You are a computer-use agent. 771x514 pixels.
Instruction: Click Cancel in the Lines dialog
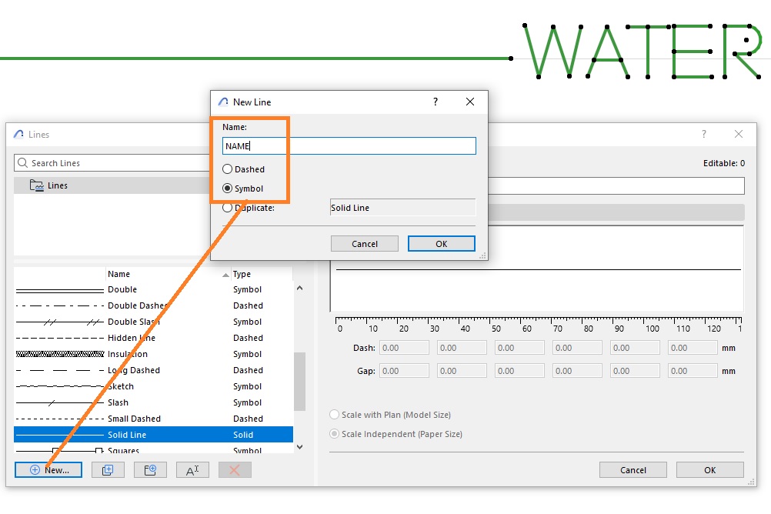pyautogui.click(x=632, y=469)
